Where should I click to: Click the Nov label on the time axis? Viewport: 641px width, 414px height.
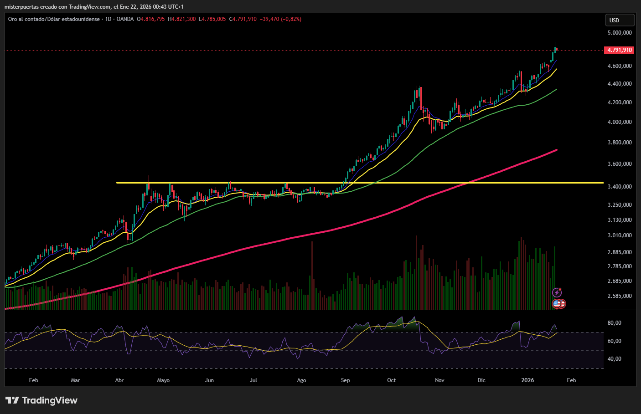click(x=439, y=380)
